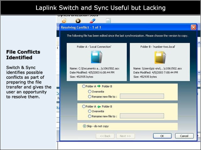Click the green left arrow icon
Viewport: 201px width, 150px height.
click(99, 107)
